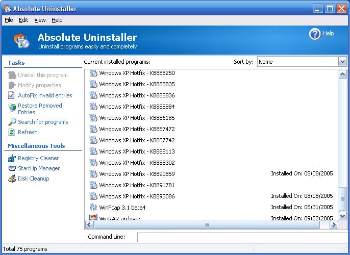Click the Total 75 programs status text
Viewport: 350px width, 255px height.
[x=25, y=249]
